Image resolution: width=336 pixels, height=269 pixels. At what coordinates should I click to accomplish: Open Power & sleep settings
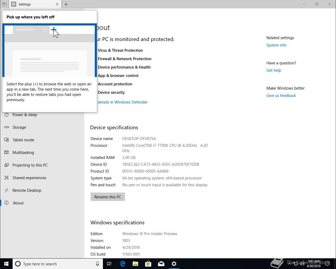tap(25, 115)
